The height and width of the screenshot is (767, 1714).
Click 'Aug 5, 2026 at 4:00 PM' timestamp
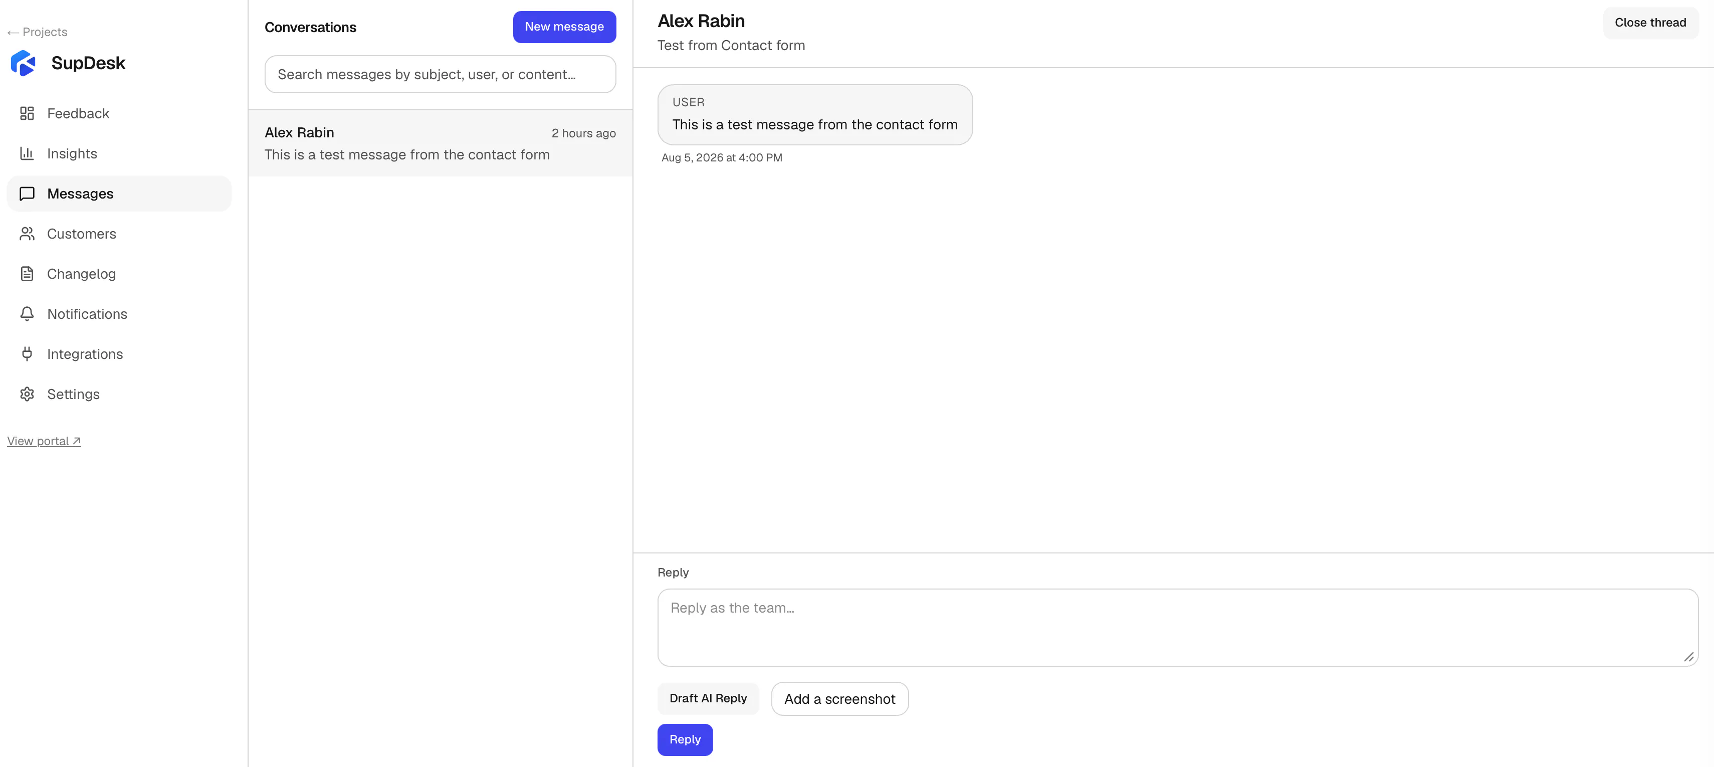click(721, 158)
